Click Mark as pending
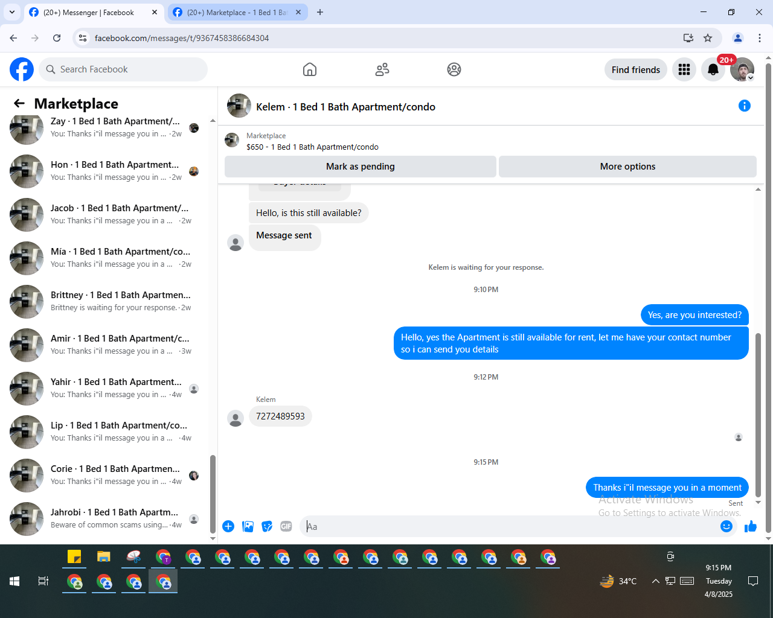 (361, 167)
